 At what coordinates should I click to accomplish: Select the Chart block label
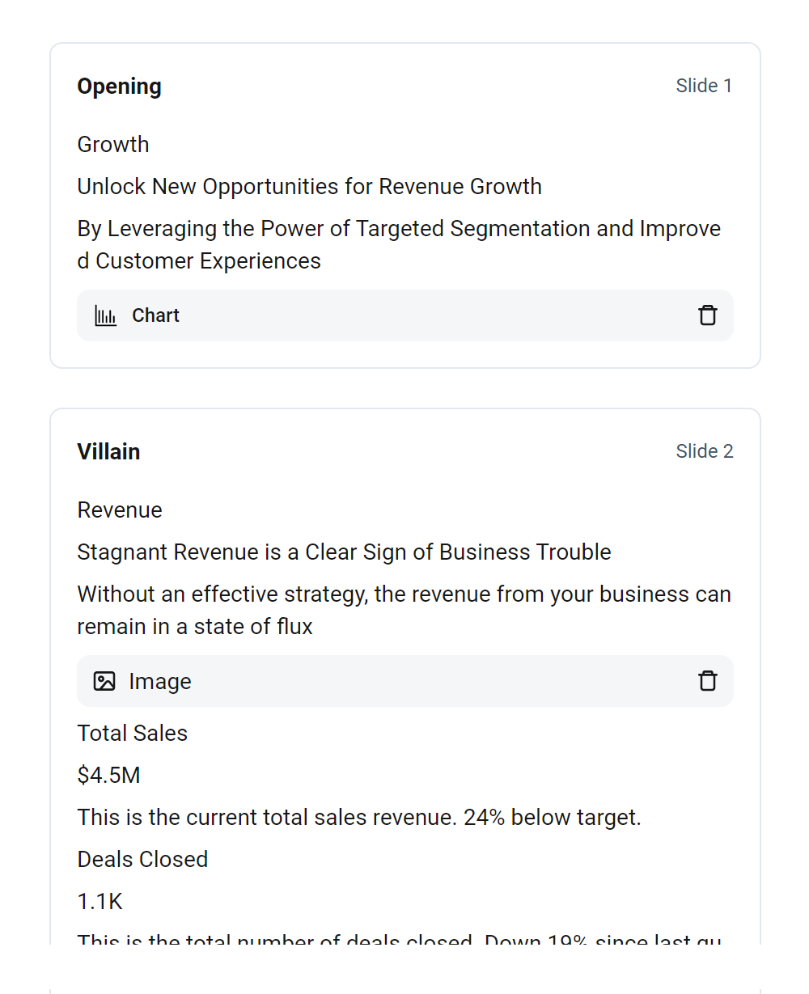point(155,315)
